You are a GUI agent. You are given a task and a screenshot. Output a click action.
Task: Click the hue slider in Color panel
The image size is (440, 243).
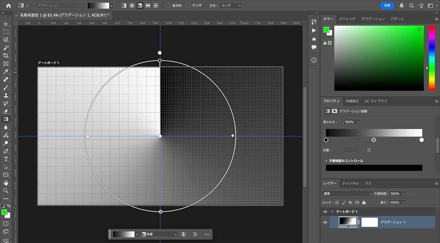(432, 58)
